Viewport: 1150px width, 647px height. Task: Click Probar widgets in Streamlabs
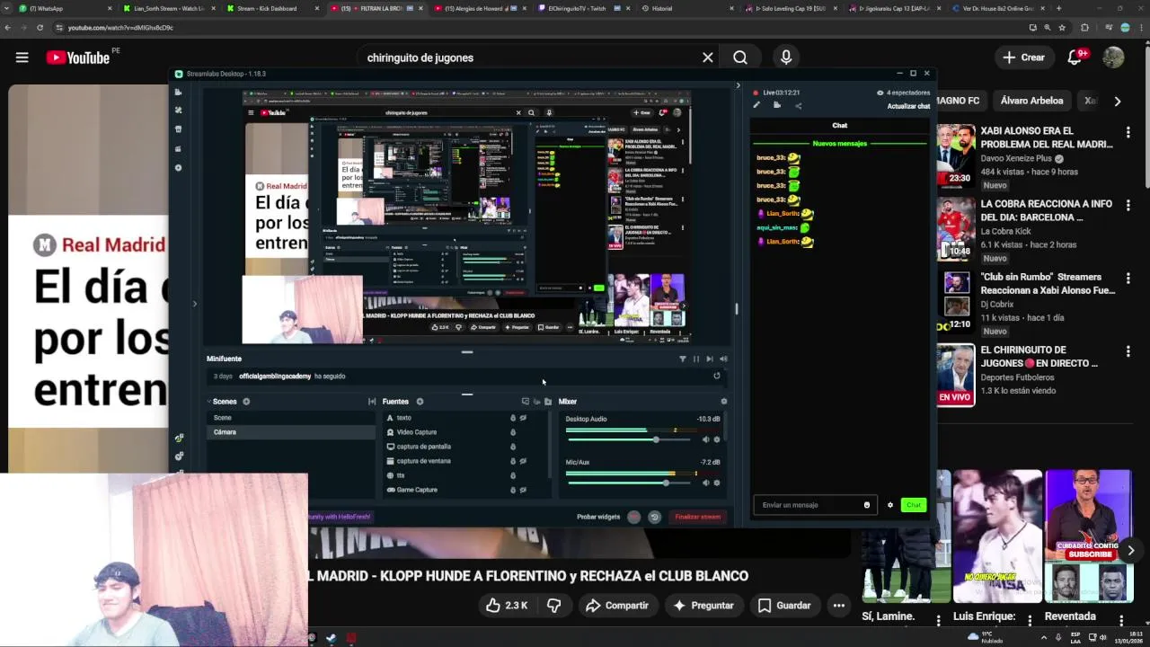pos(598,517)
